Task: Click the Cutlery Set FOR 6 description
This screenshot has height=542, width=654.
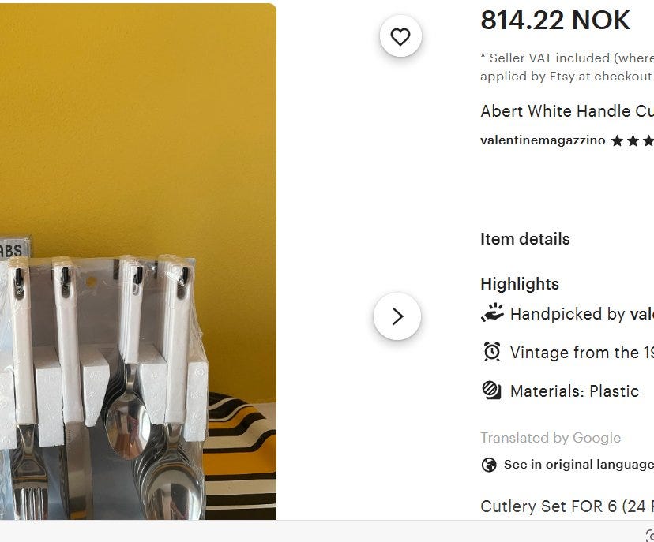Action: (567, 506)
